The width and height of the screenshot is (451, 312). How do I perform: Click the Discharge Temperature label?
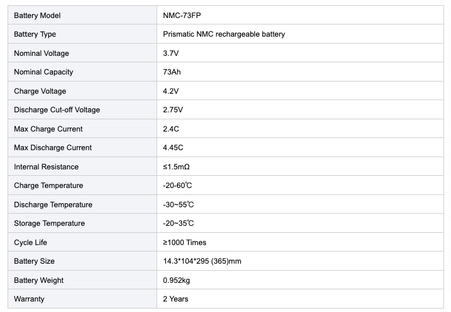pyautogui.click(x=53, y=205)
